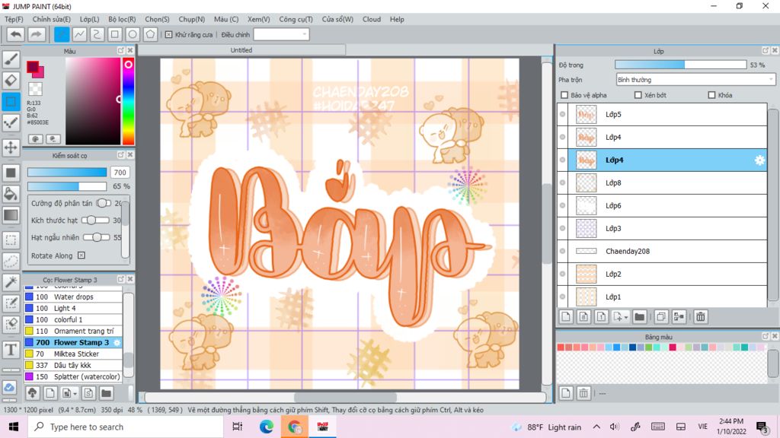Toggle visibility of Lớp8 layer
The image size is (780, 438).
click(563, 182)
